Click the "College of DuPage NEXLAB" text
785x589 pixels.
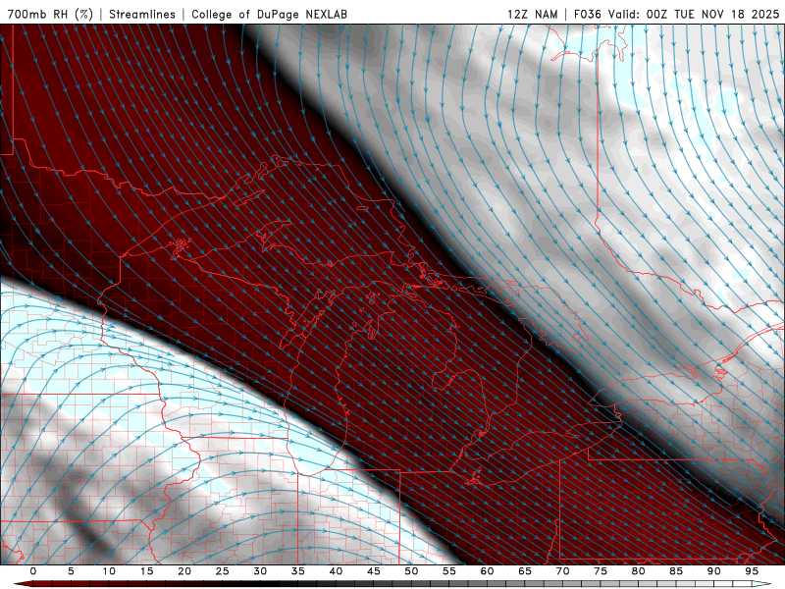[269, 14]
